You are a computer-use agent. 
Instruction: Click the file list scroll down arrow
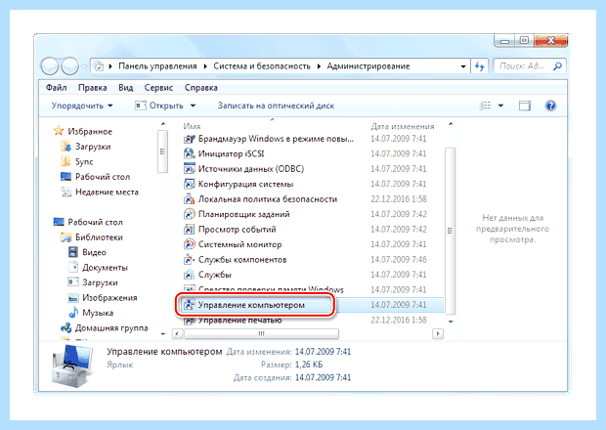tap(451, 322)
